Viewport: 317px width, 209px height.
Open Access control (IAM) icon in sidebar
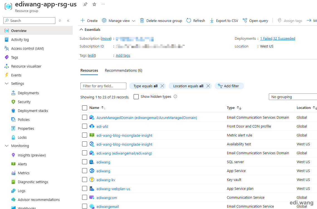click(x=7, y=48)
